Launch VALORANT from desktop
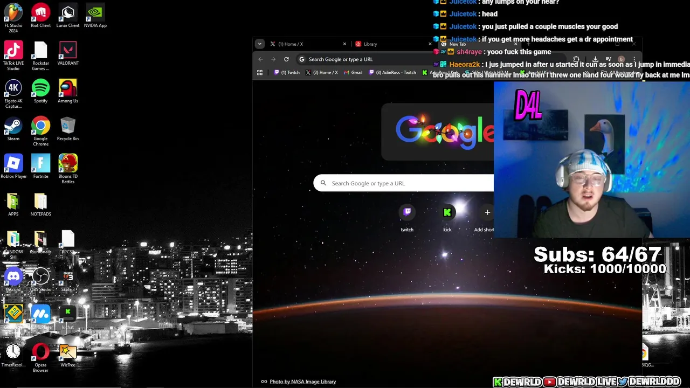 pyautogui.click(x=68, y=53)
